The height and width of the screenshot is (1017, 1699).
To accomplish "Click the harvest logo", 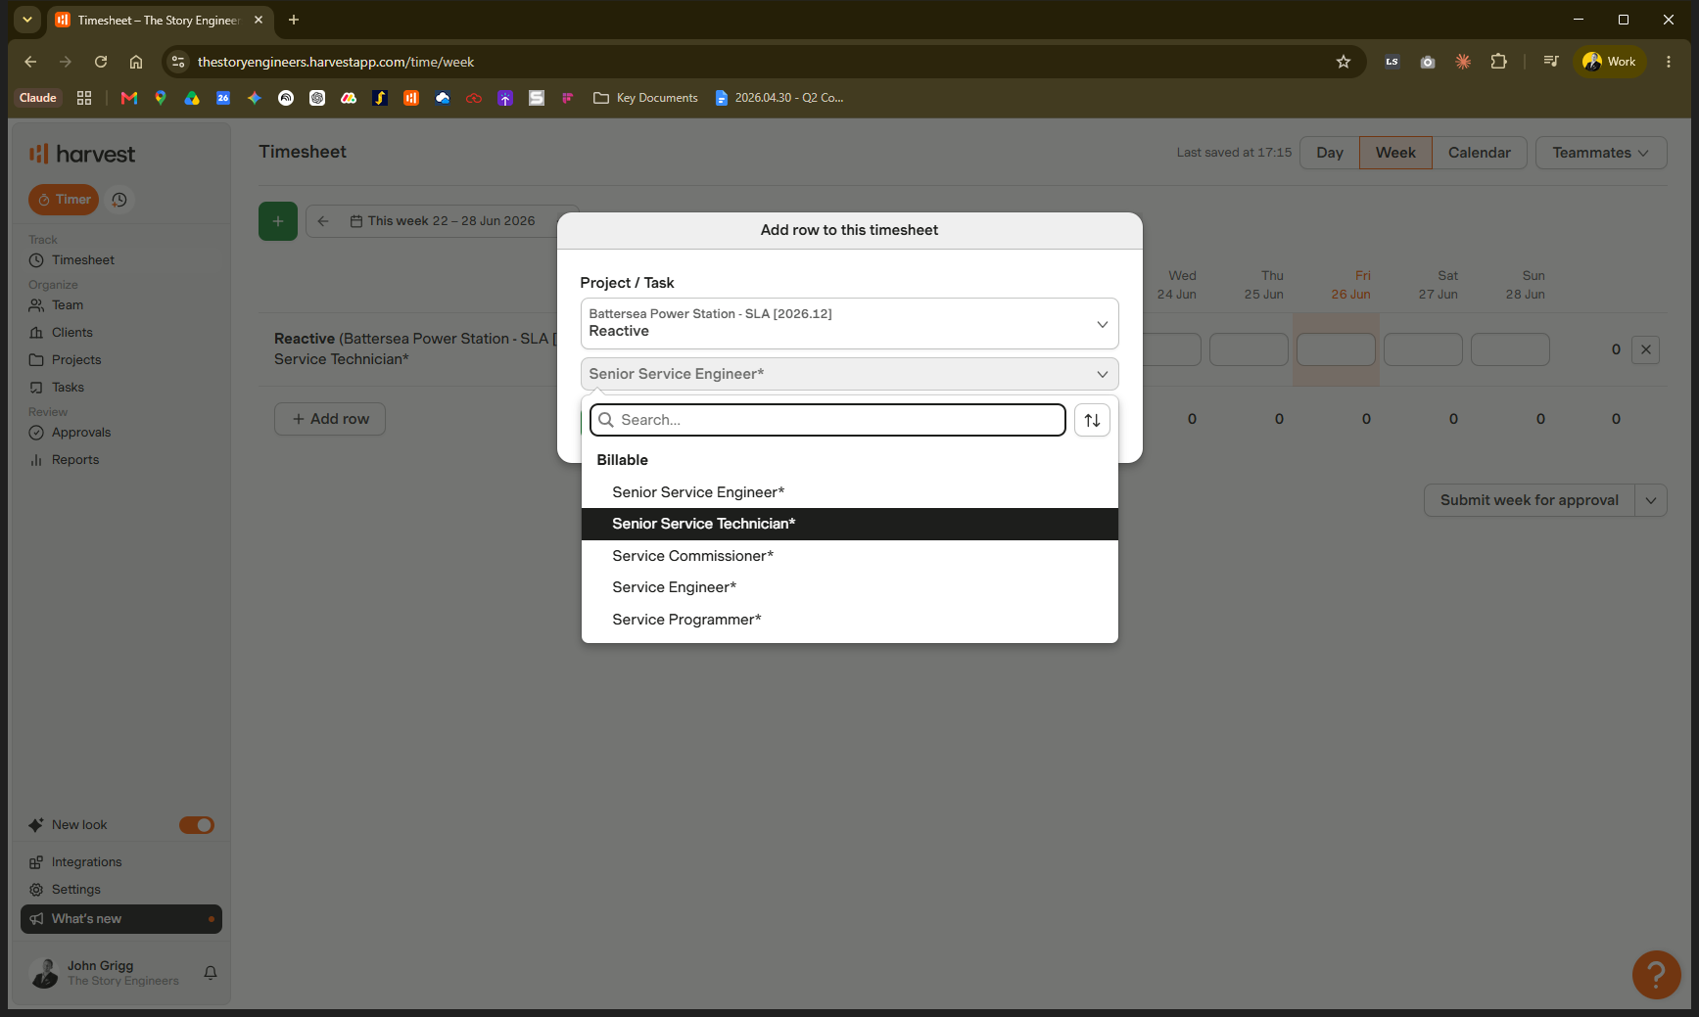I will point(82,154).
